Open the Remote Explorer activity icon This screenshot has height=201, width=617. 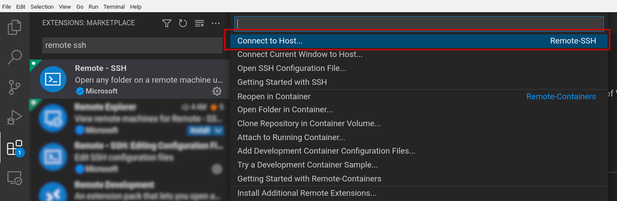[14, 178]
